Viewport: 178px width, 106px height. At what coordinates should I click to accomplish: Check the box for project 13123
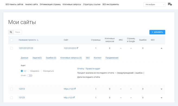12,98
